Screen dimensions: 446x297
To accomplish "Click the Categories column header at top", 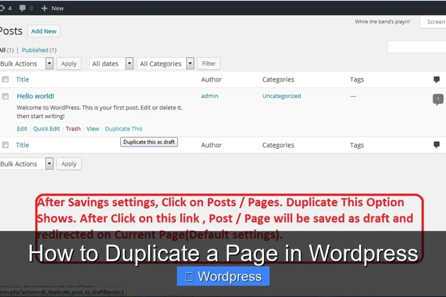I will tap(278, 80).
